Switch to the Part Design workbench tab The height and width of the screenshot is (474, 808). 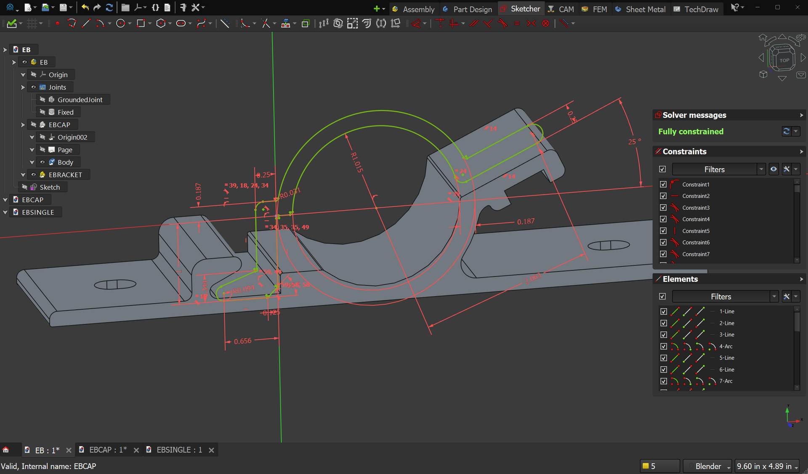[x=467, y=9]
